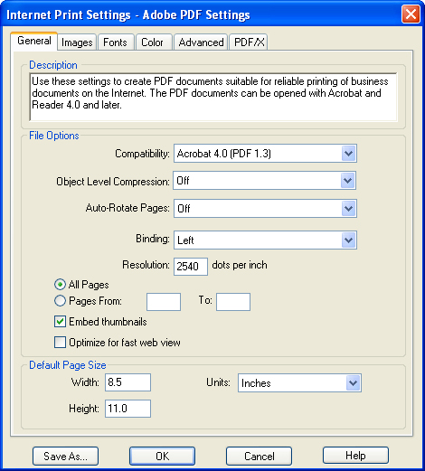Click the Height input field

click(x=127, y=409)
